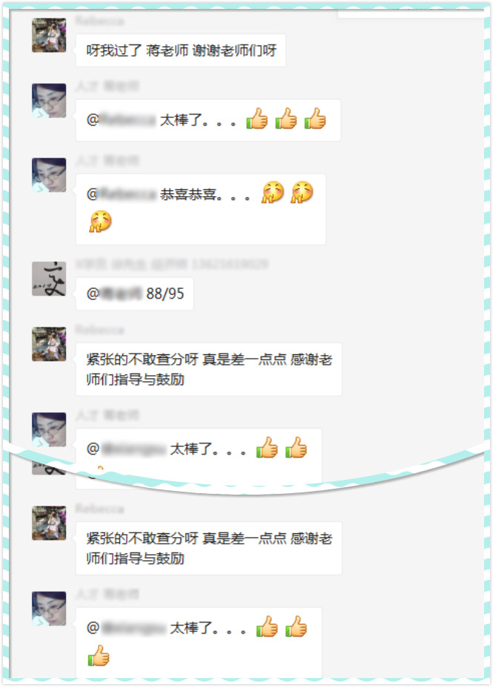Select the '88/95' score message bubble
Image resolution: width=493 pixels, height=687 pixels.
[x=135, y=293]
